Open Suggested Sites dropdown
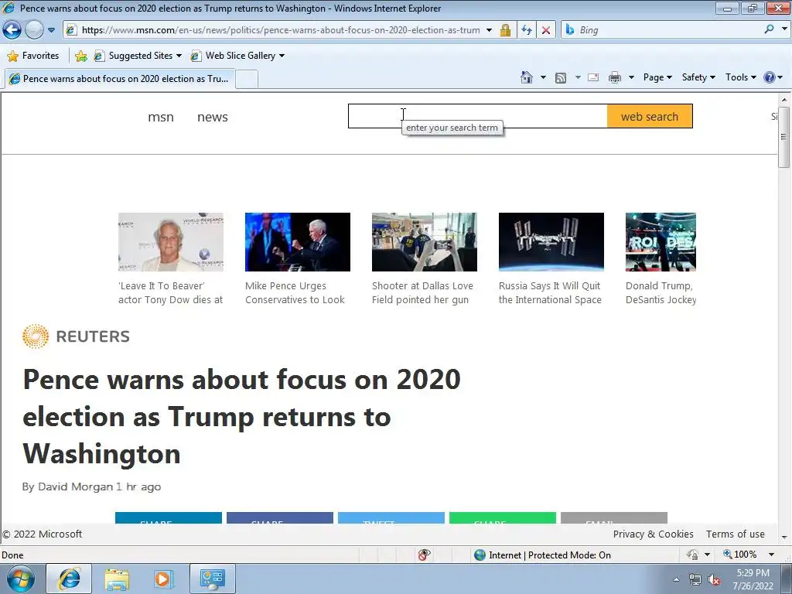 point(138,56)
